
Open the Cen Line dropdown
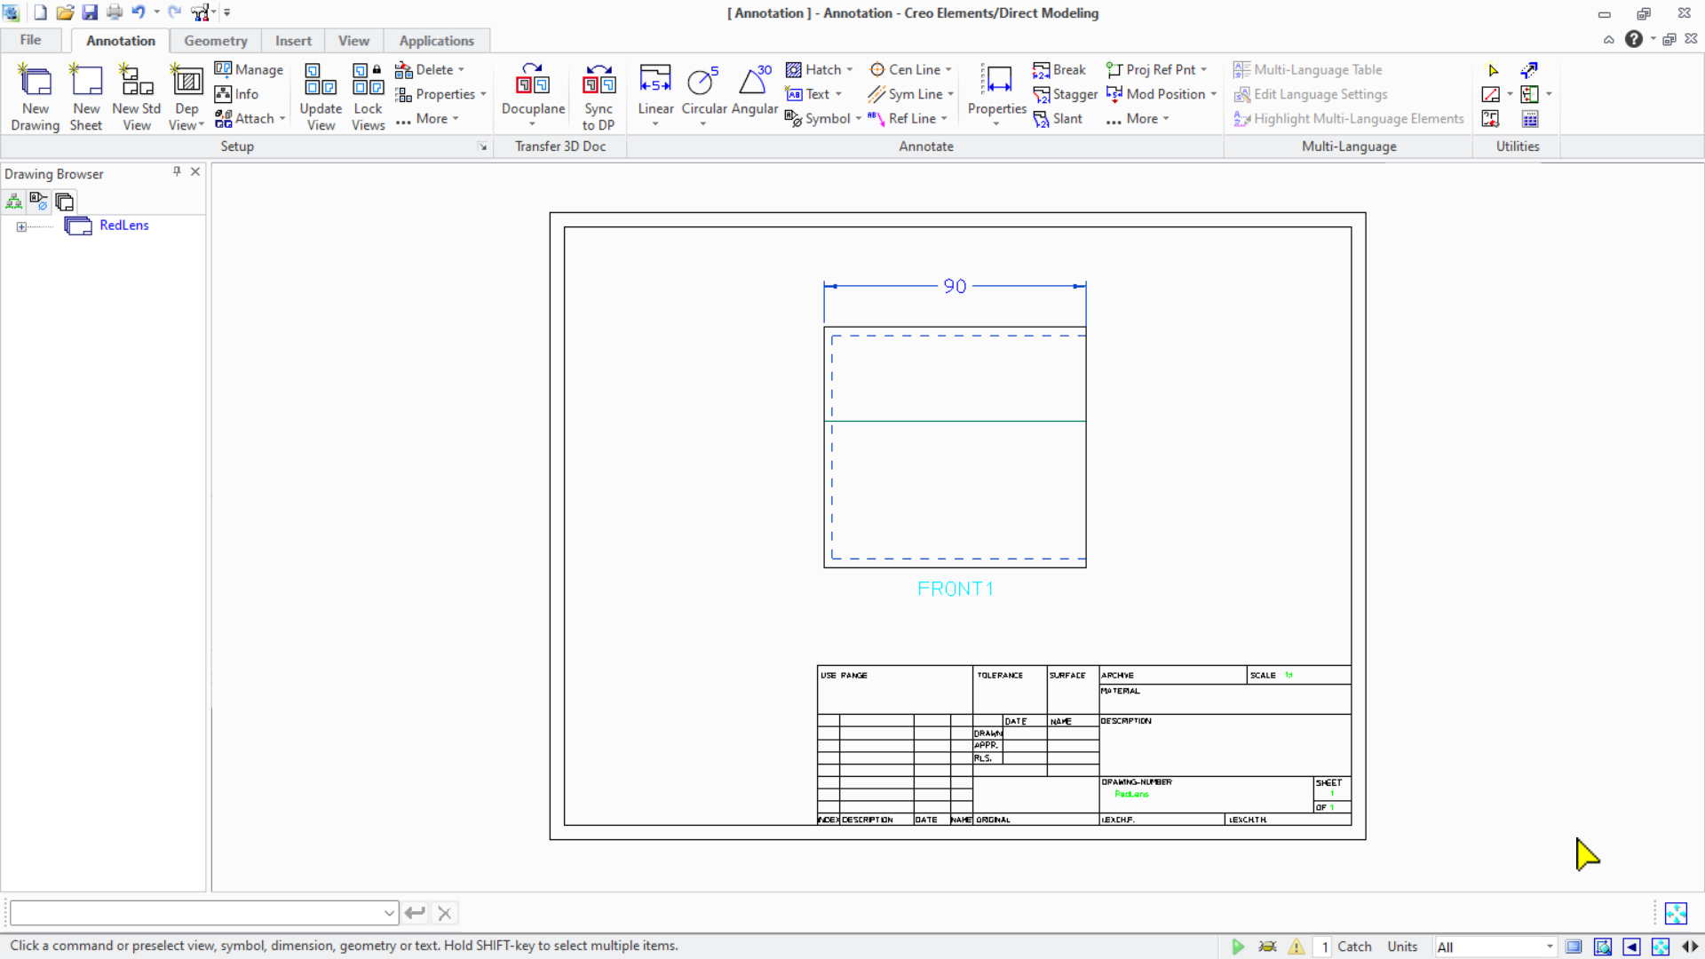pos(948,69)
